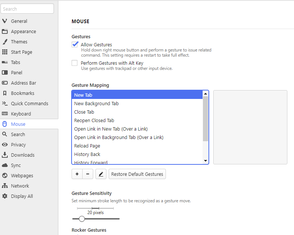Click the plus icon to add gesture
The width and height of the screenshot is (294, 235).
click(x=77, y=174)
